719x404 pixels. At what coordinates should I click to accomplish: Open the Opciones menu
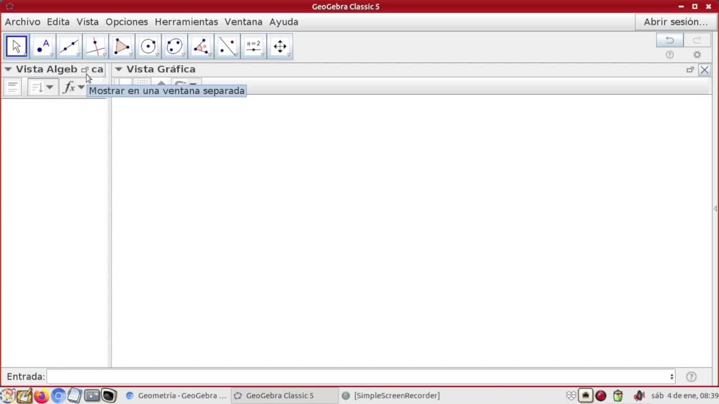[127, 22]
